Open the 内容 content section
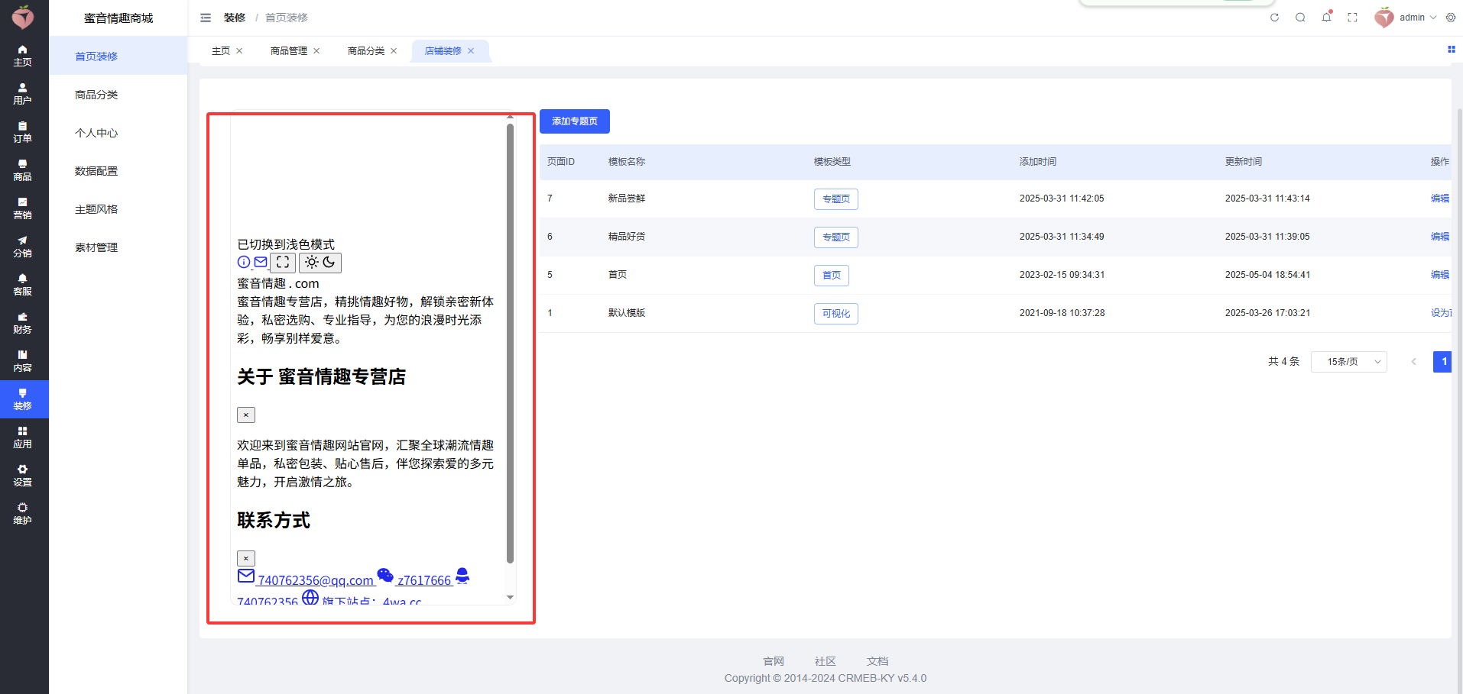 (23, 361)
